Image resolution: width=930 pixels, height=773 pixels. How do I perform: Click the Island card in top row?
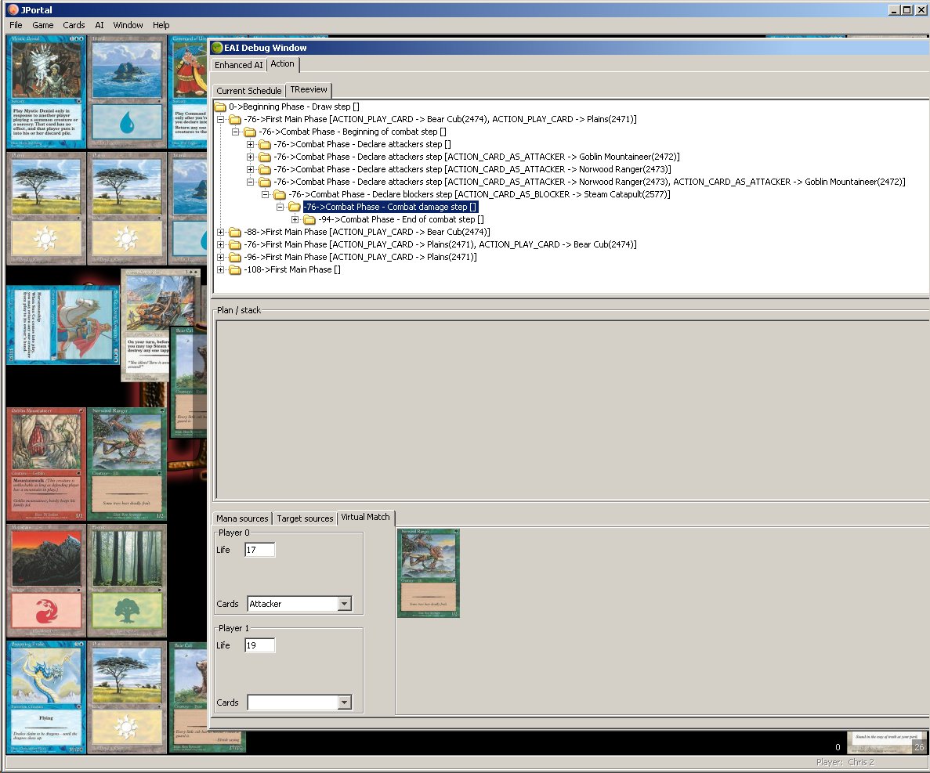coord(128,92)
